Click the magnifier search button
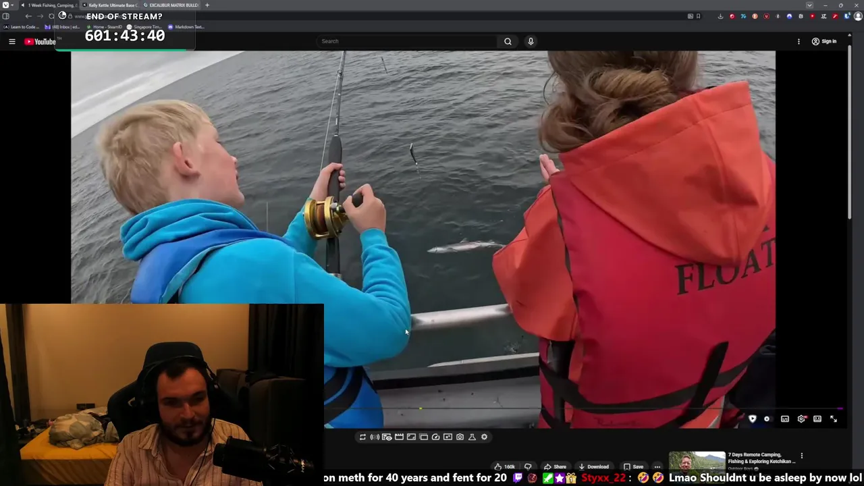 coord(508,41)
